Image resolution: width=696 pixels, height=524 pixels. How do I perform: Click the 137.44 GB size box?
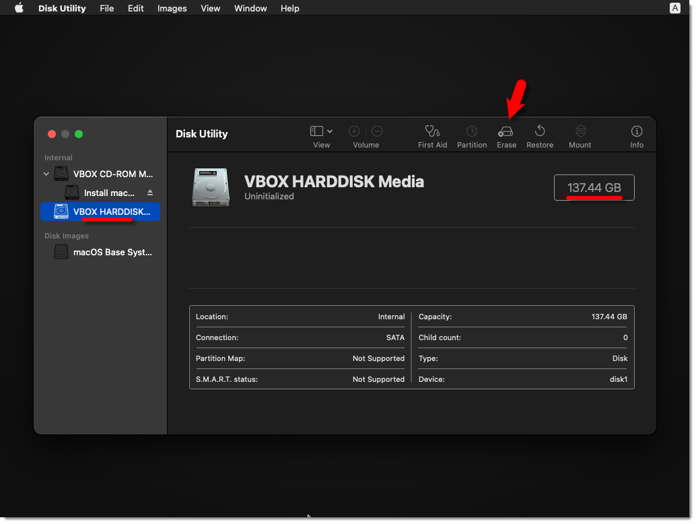594,187
